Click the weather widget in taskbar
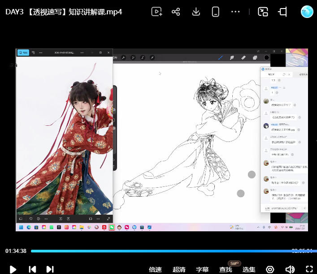This screenshot has width=317, height=274. coord(236,227)
